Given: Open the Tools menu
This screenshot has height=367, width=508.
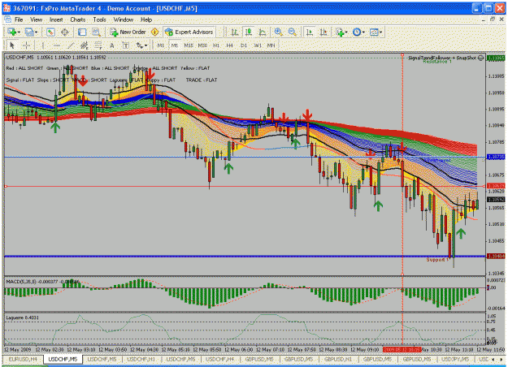Looking at the screenshot, I should tap(99, 19).
